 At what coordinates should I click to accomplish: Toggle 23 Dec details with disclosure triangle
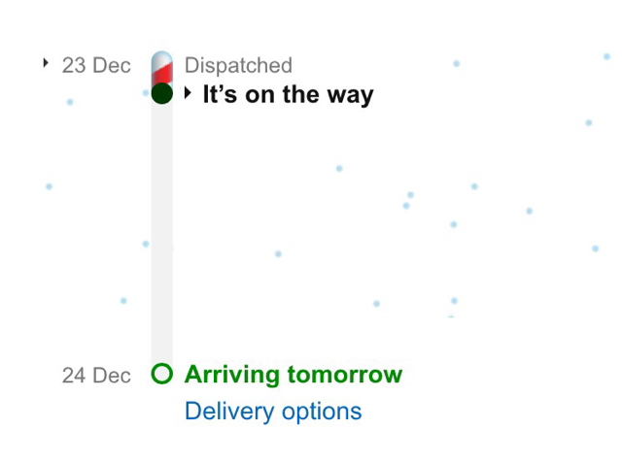(x=46, y=63)
